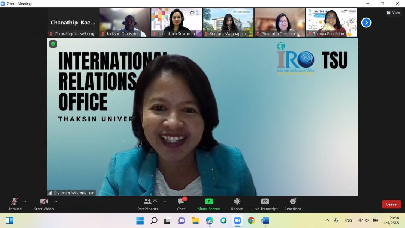
Task: Open the volume control in system tray
Action: click(x=367, y=220)
